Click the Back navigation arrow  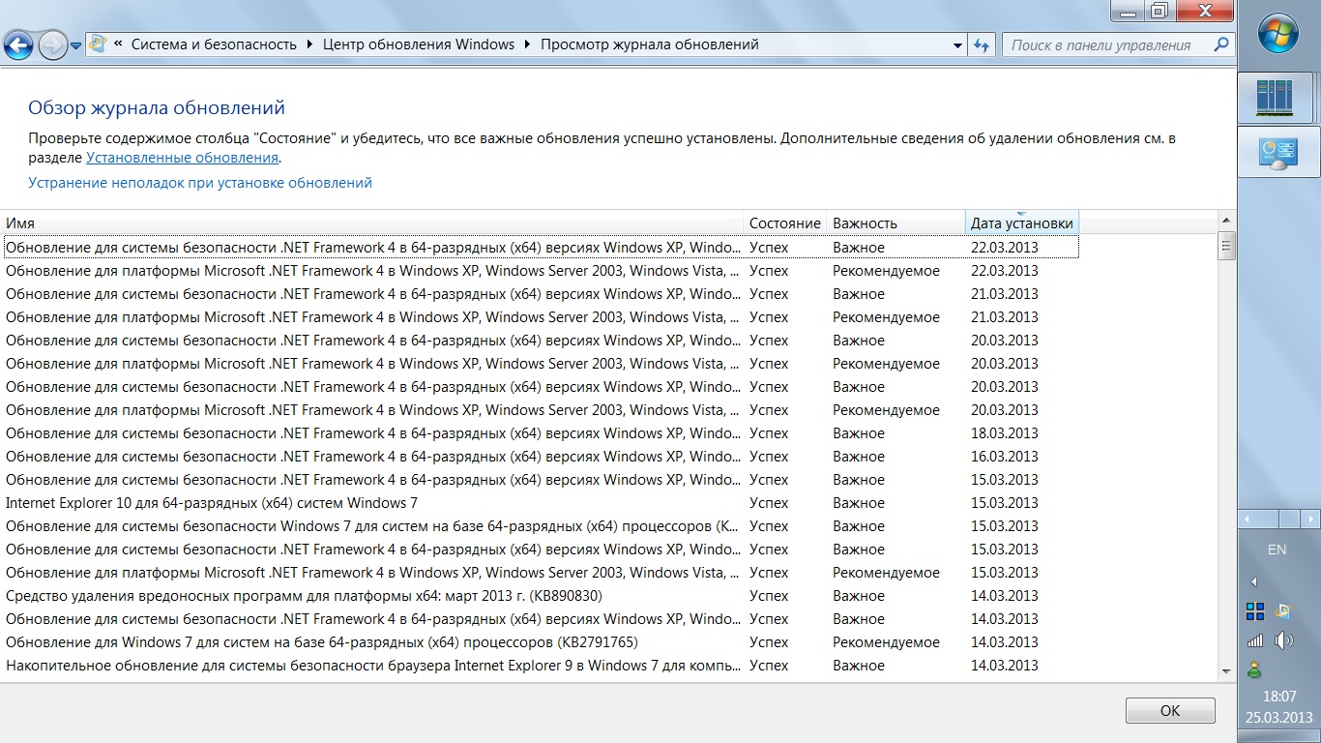(19, 45)
